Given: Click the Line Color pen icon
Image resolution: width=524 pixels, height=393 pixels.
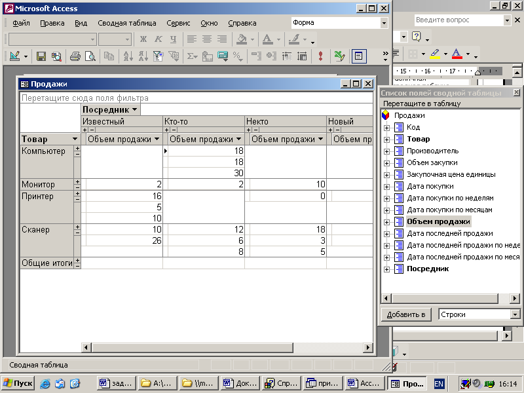Looking at the screenshot, I should (294, 39).
